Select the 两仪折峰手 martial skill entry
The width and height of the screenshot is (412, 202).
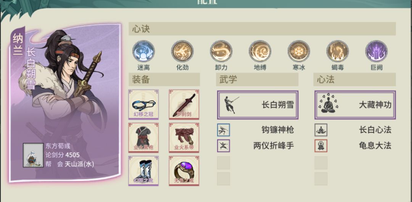258,146
